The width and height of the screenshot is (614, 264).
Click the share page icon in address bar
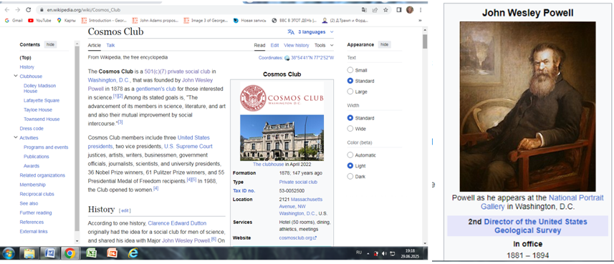[x=375, y=10]
